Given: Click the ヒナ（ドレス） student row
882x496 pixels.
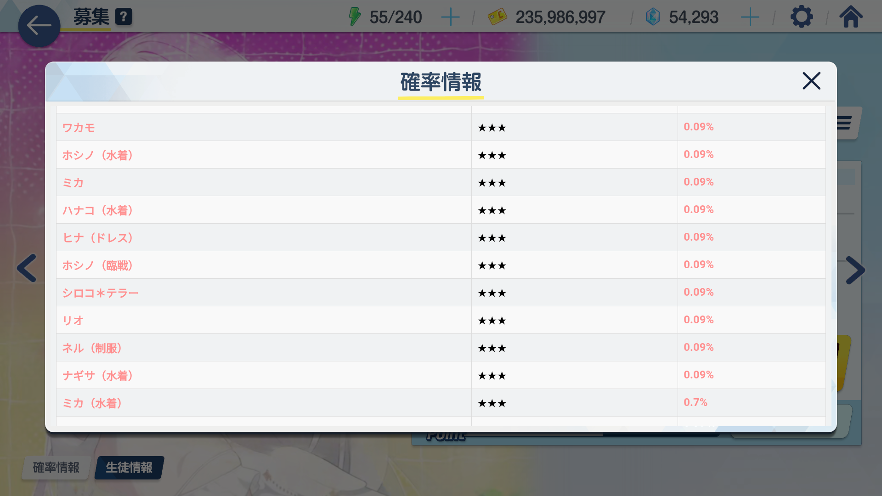Looking at the screenshot, I should click(x=98, y=238).
